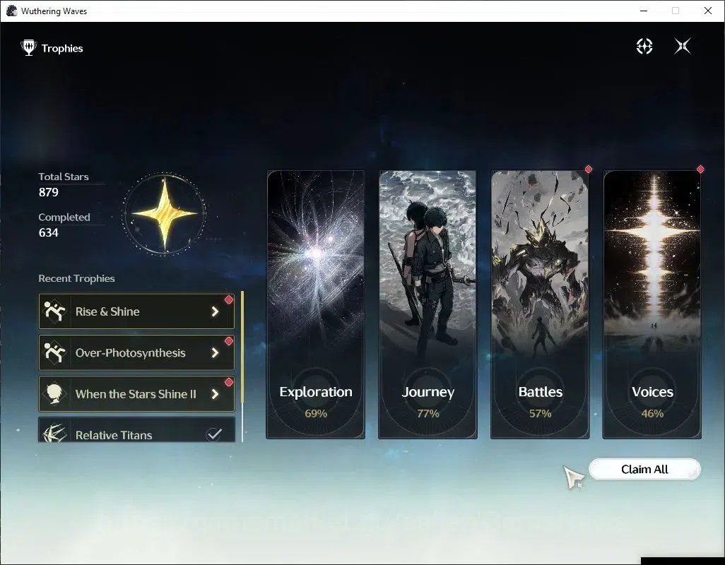Click the Trophies cup icon
Image resolution: width=725 pixels, height=565 pixels.
click(29, 48)
